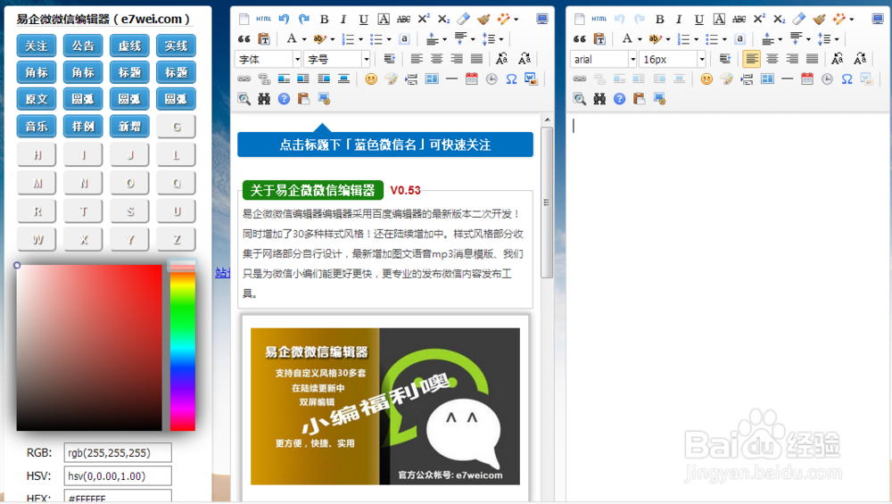This screenshot has width=892, height=504.
Task: Insert the time via clock icon, middle editor
Action: click(491, 79)
